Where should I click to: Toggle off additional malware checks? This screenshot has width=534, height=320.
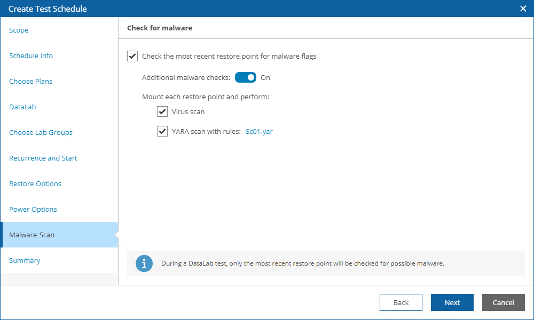tap(246, 77)
